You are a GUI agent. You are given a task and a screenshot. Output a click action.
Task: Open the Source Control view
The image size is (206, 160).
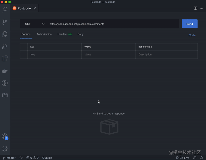(5, 22)
